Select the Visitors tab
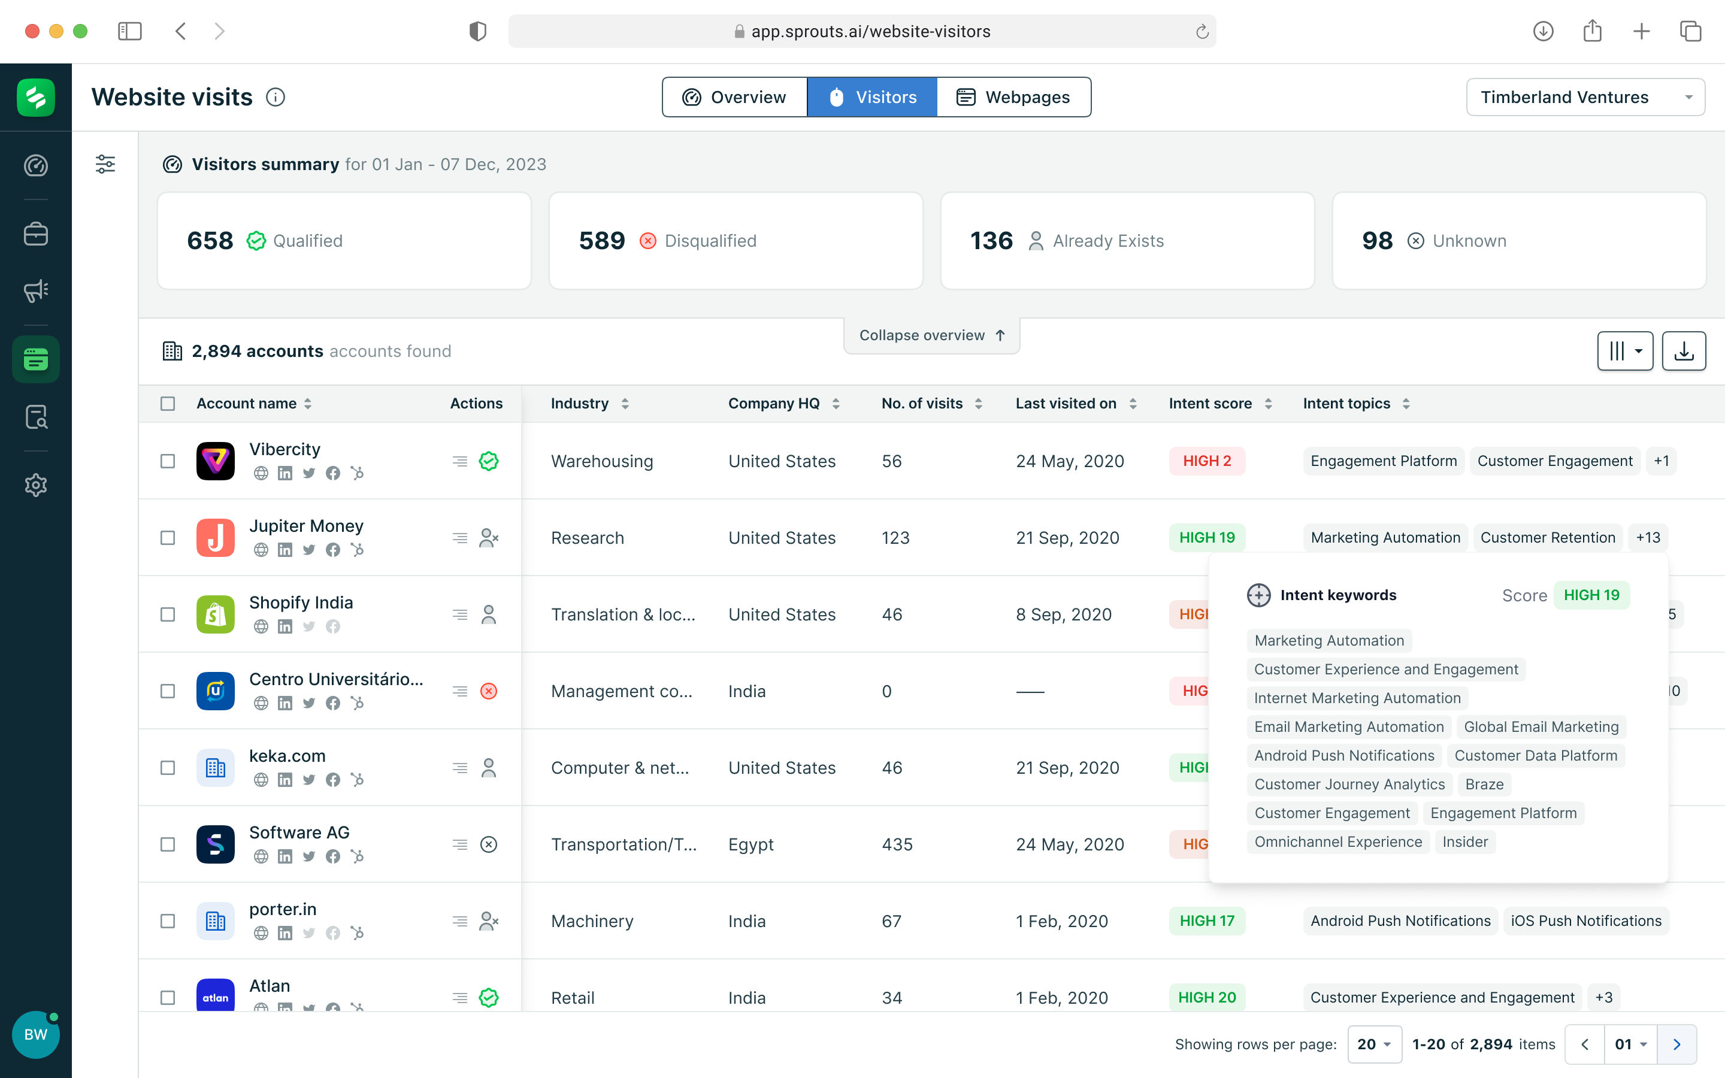The width and height of the screenshot is (1725, 1078). point(873,97)
